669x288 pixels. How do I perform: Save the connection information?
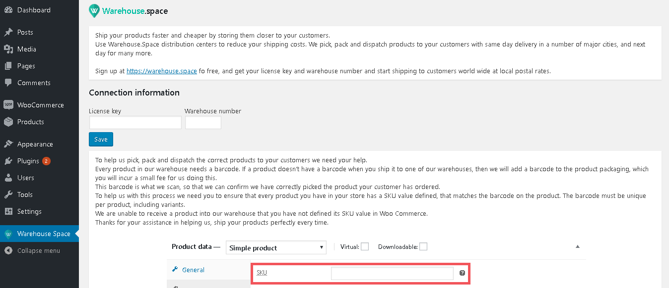click(x=101, y=139)
